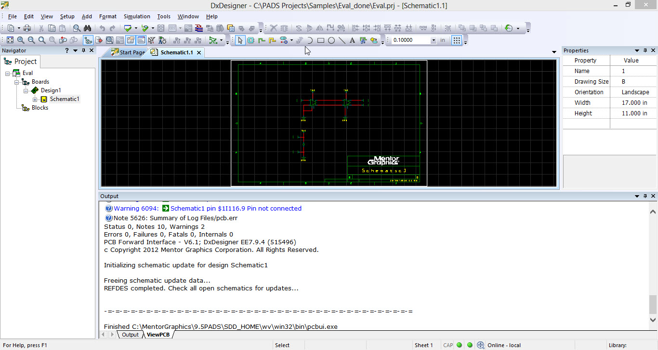The image size is (658, 350).
Task: Click the Copy icon in the toolbar
Action: pos(52,28)
